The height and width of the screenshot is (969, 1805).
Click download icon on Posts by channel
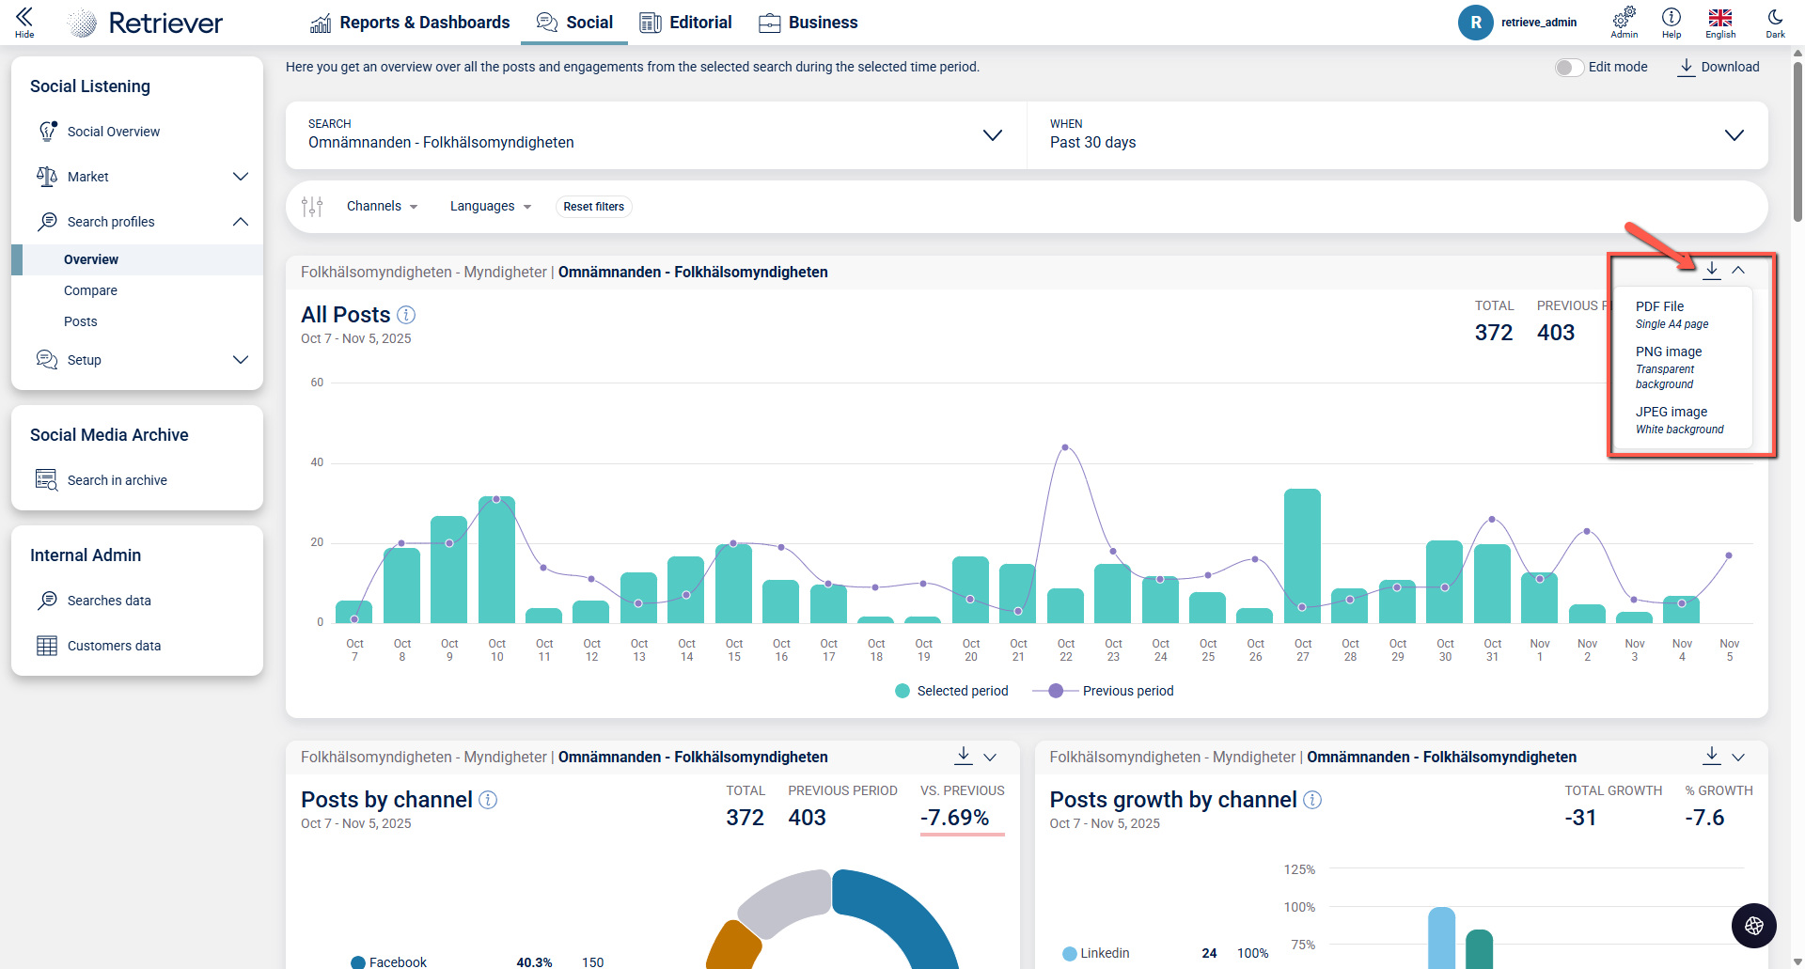[964, 756]
